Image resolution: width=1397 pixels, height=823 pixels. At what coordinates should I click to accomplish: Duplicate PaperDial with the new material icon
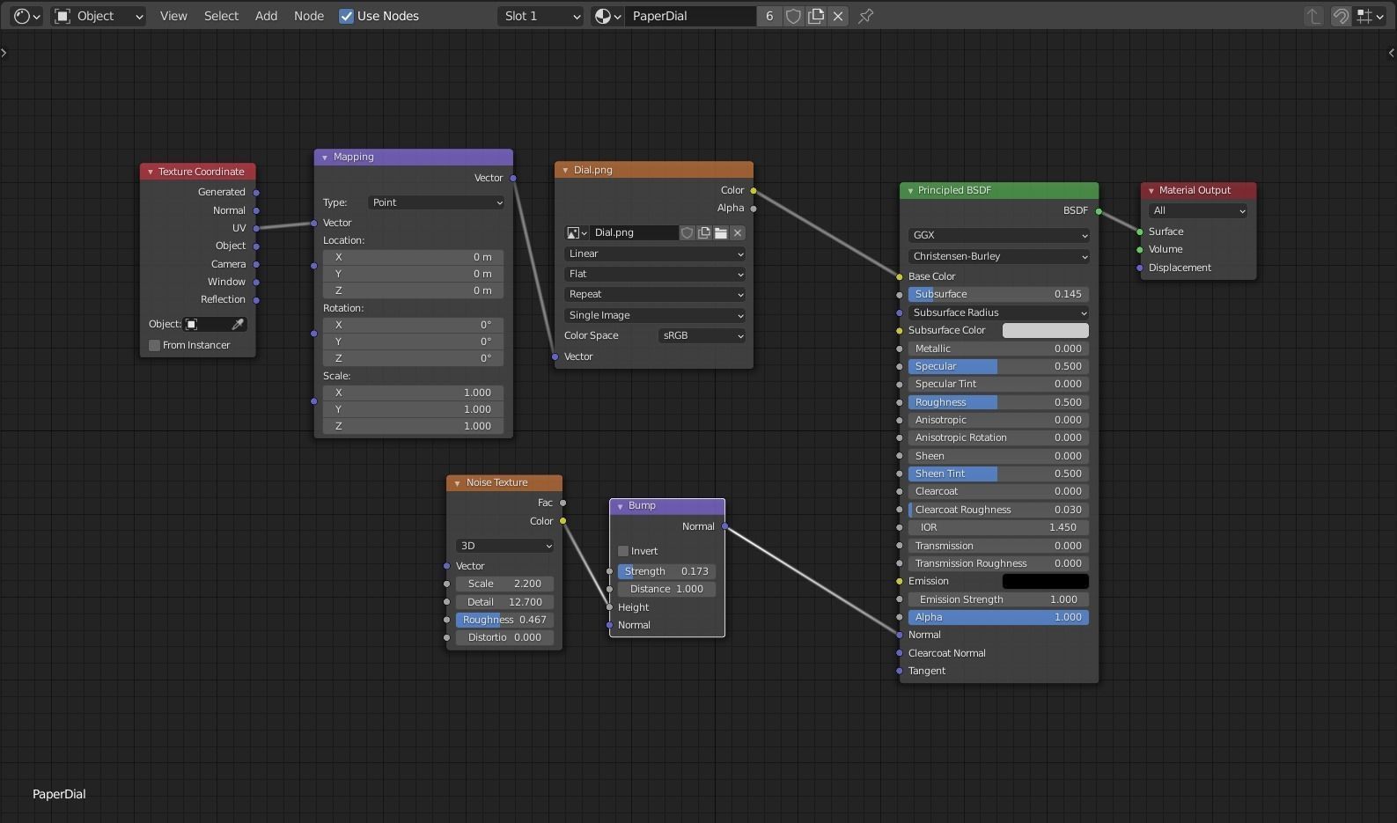click(x=816, y=16)
